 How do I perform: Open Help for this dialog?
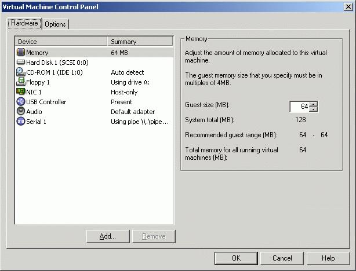328,258
